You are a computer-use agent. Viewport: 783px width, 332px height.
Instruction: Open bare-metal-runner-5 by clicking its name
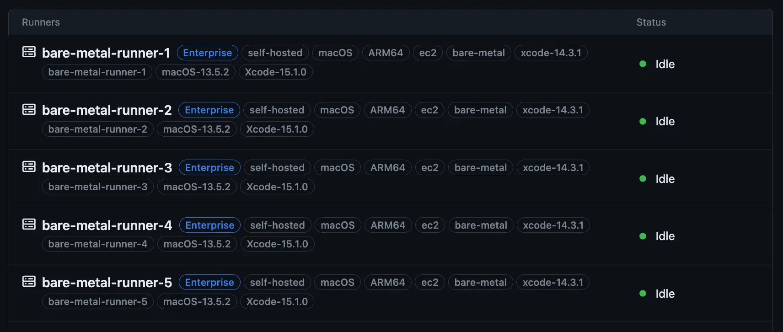click(x=107, y=282)
